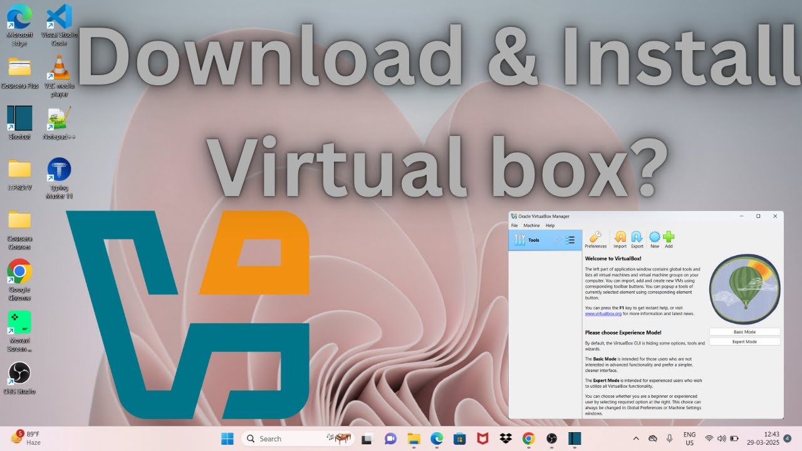
Task: Pin the Tools pane with the pin icon
Action: 557,240
